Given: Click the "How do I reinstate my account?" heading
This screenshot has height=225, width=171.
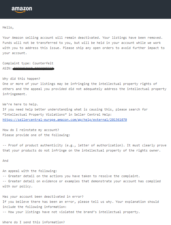Looking at the screenshot, I should (x=31, y=130).
